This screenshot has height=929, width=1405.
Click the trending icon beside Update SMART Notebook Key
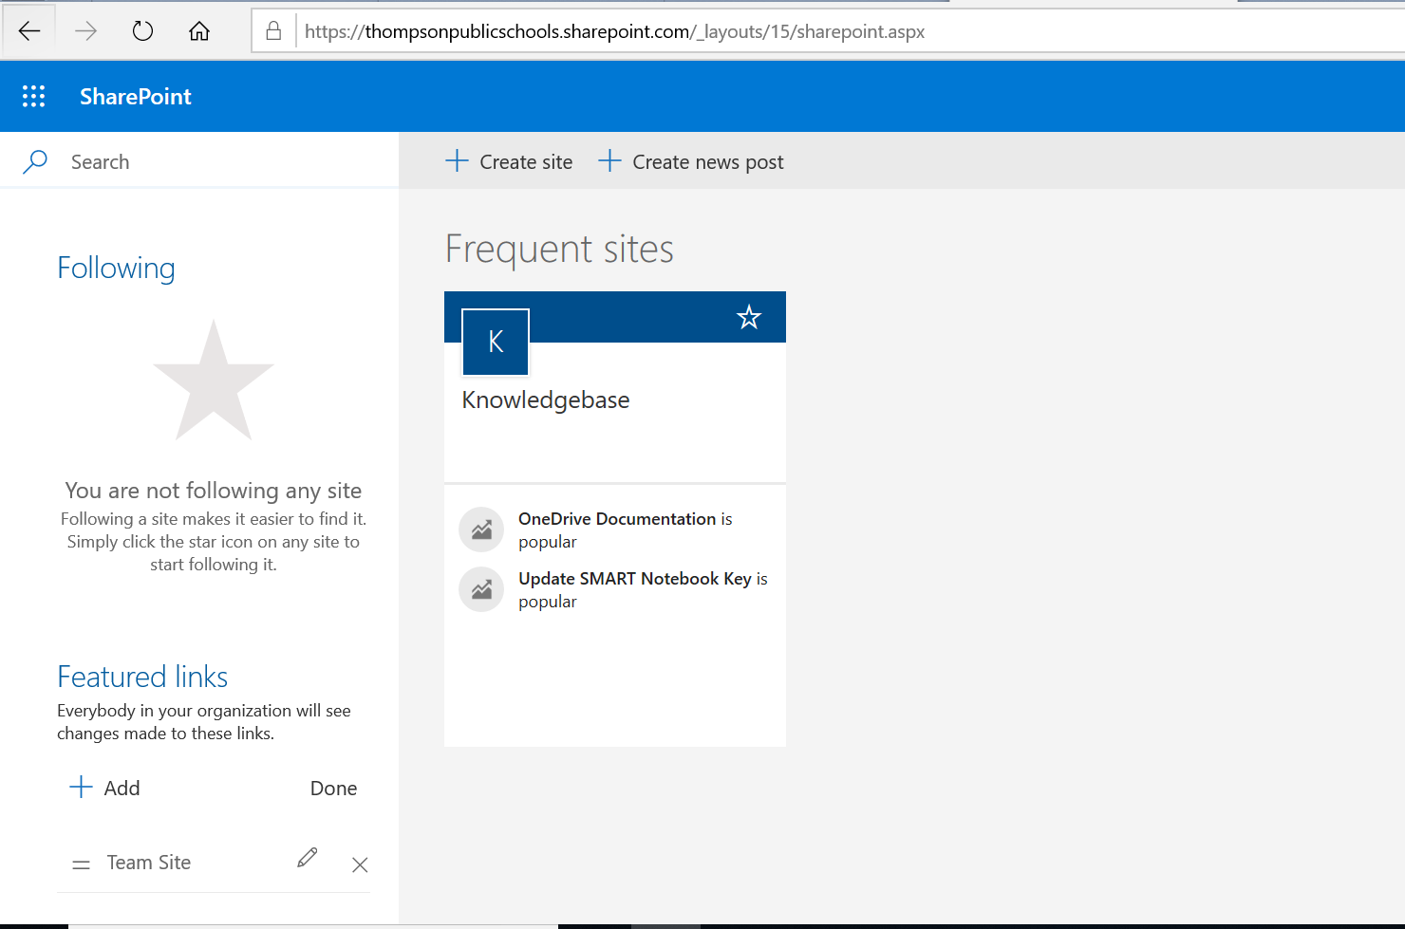[481, 589]
